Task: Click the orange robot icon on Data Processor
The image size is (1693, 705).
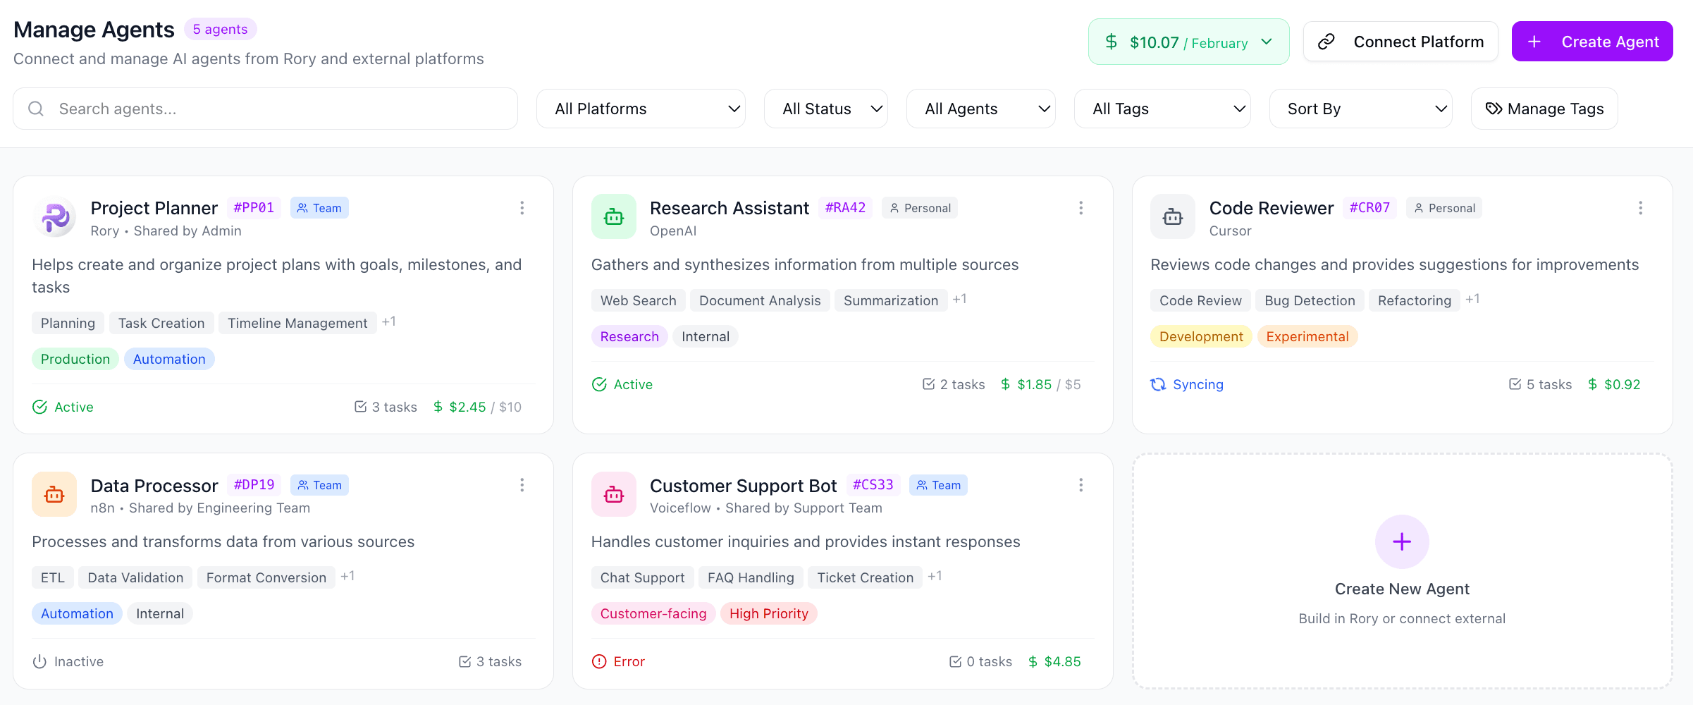Action: tap(54, 494)
